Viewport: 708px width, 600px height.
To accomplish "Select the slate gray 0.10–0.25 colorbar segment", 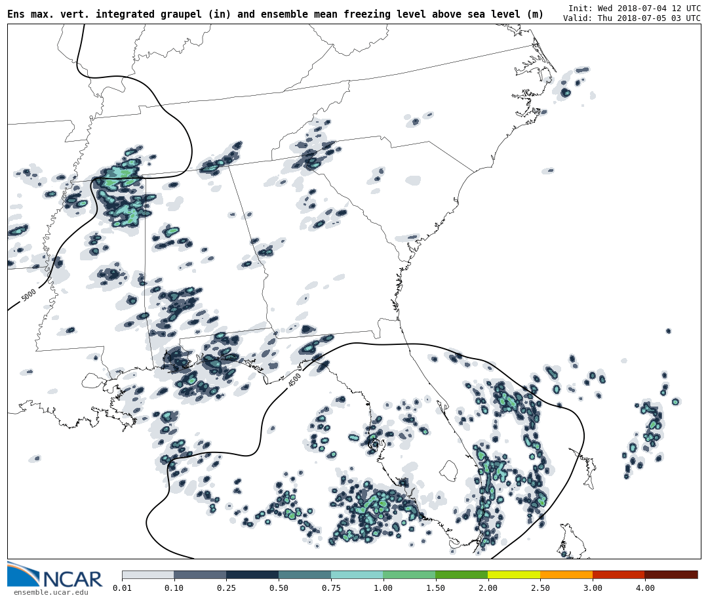I will click(x=200, y=574).
